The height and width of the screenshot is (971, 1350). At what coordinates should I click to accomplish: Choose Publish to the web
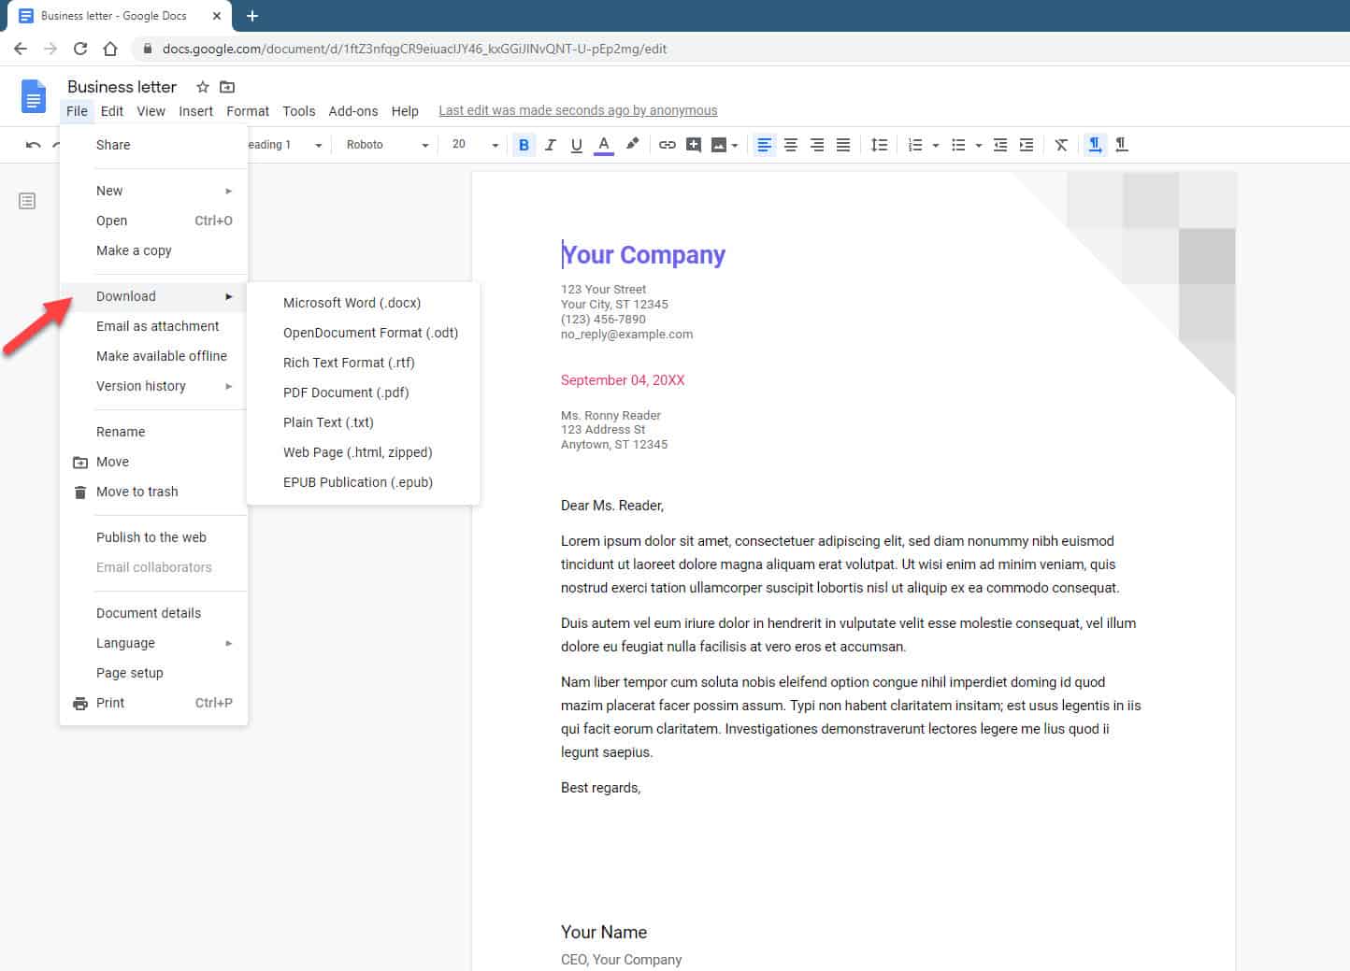pyautogui.click(x=154, y=537)
